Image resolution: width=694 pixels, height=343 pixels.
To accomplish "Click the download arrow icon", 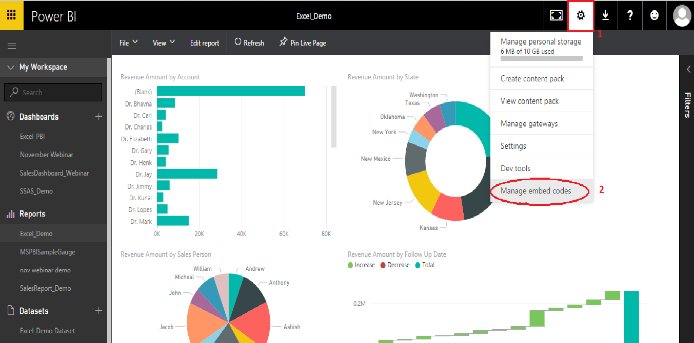I will point(605,15).
